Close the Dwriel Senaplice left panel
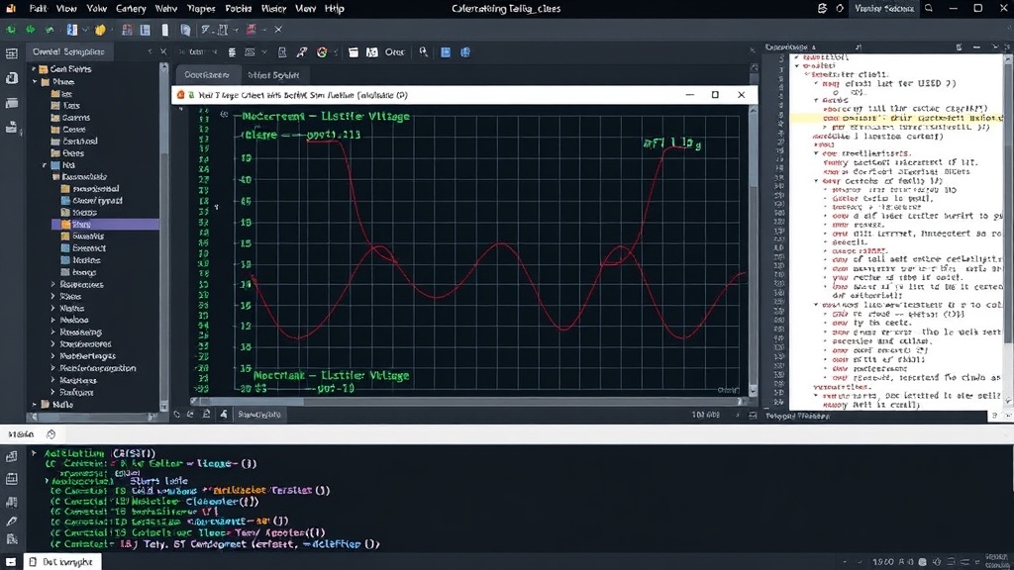 pos(163,51)
